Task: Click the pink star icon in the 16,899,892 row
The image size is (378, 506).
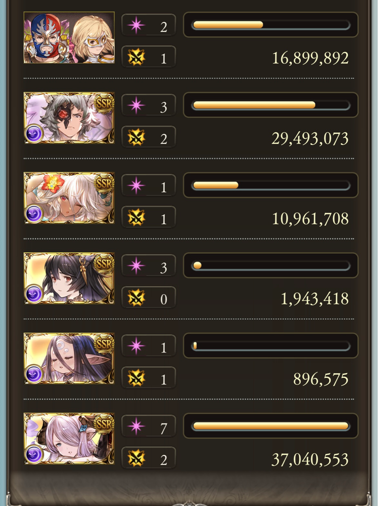Action: pos(136,25)
